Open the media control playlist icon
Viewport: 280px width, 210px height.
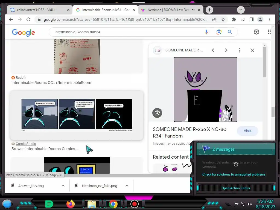coord(243,19)
